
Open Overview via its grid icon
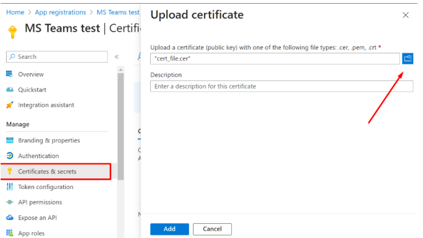[x=9, y=74]
